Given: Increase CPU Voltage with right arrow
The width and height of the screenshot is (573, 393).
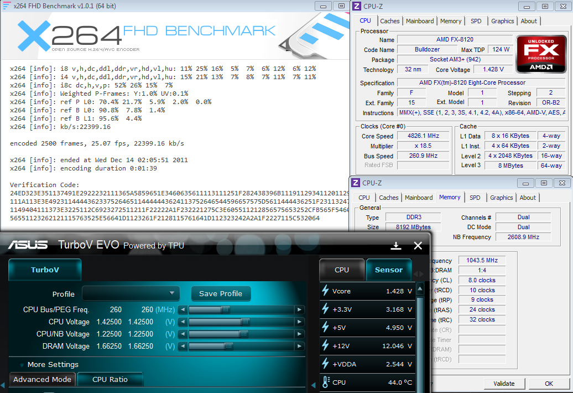Looking at the screenshot, I should pos(300,322).
